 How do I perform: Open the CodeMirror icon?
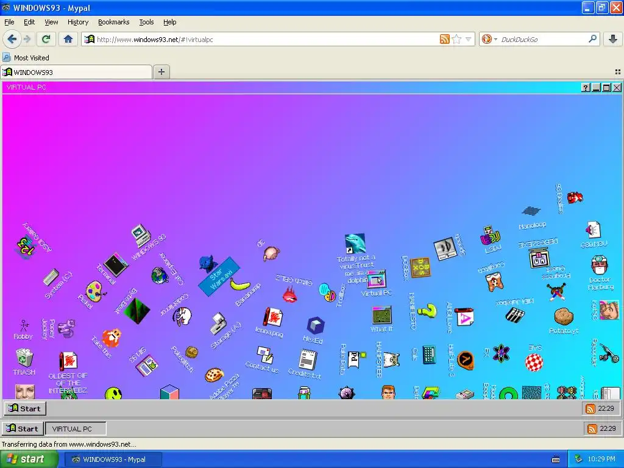click(182, 316)
